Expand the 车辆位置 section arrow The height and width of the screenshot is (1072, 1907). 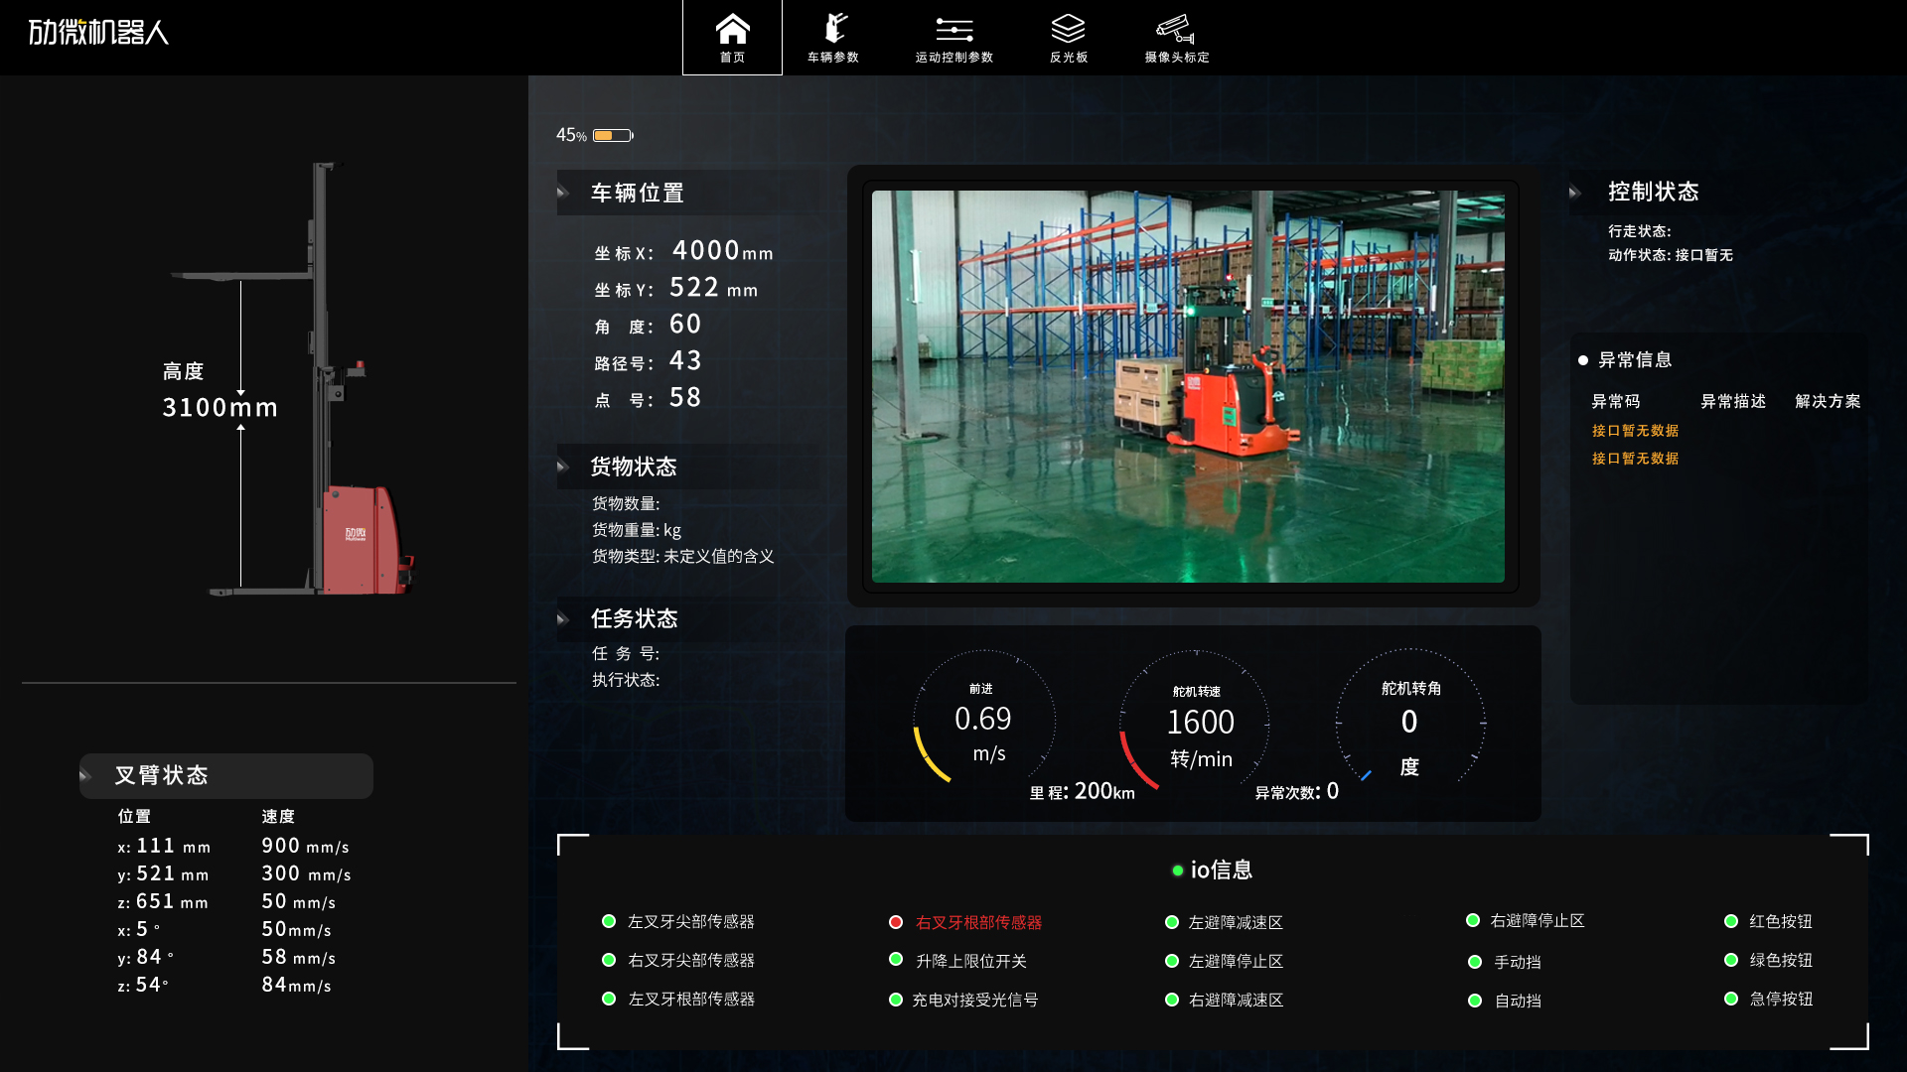[x=563, y=193]
